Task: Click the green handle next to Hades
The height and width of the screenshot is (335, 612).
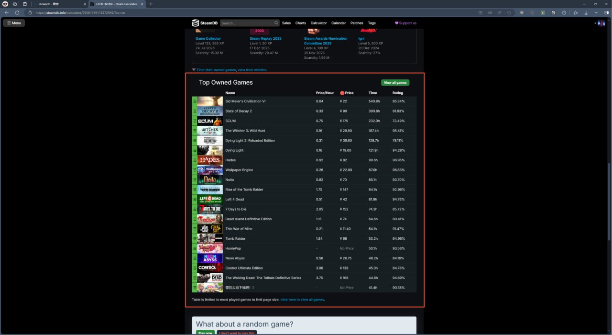Action: pos(195,160)
